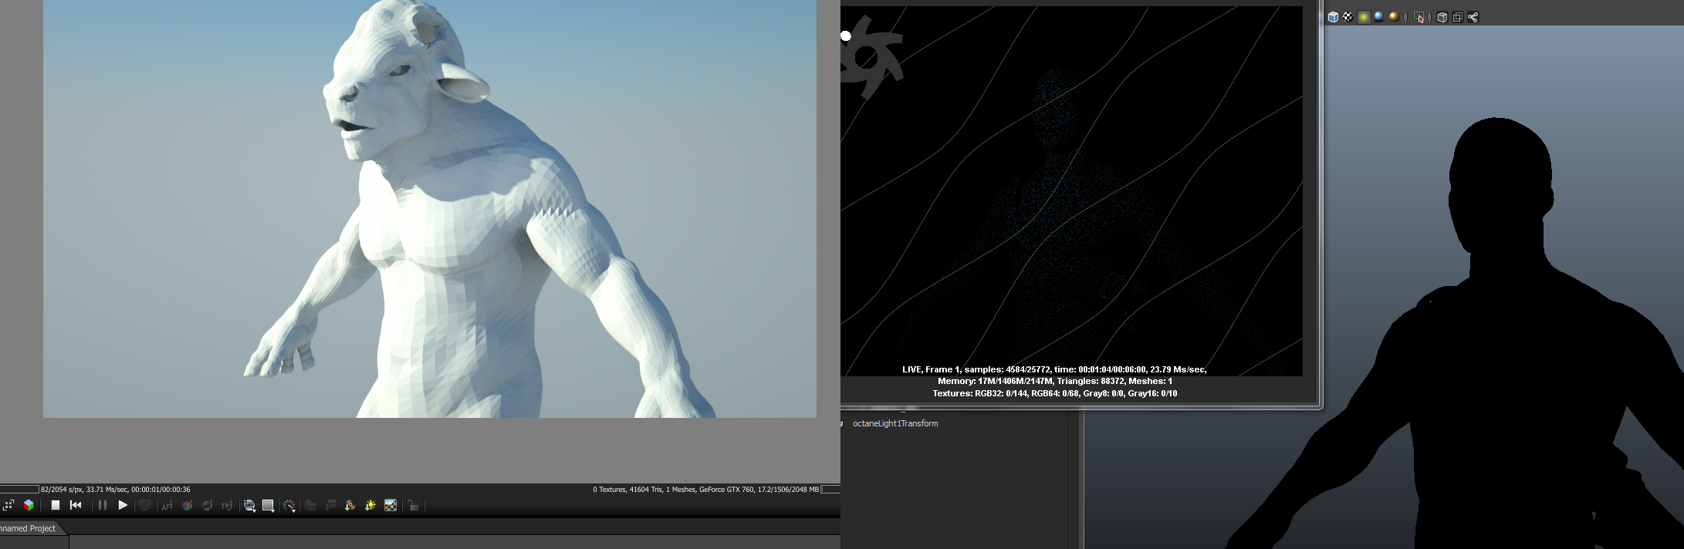Open the render region grid dropdown

coord(269,506)
